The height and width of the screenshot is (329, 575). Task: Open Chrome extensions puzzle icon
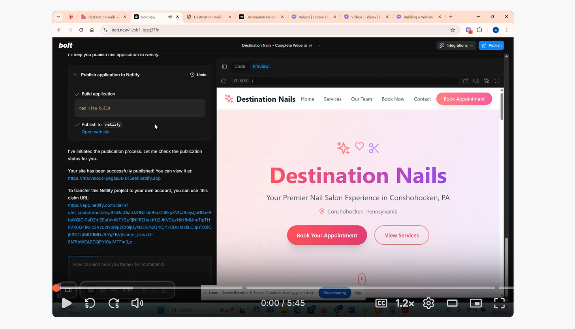[x=480, y=30]
